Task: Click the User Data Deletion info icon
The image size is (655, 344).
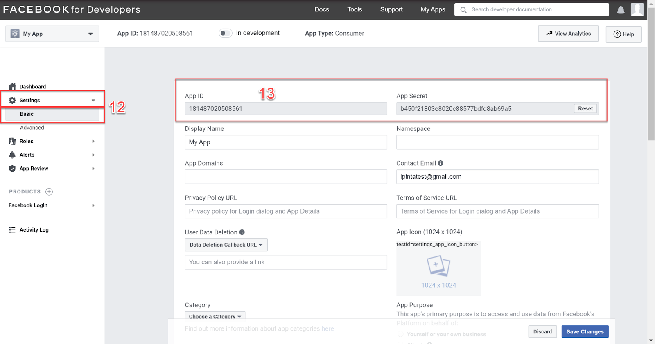Action: 242,232
